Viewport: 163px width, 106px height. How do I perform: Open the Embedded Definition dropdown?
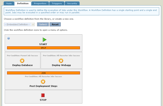pyautogui.click(x=19, y=24)
